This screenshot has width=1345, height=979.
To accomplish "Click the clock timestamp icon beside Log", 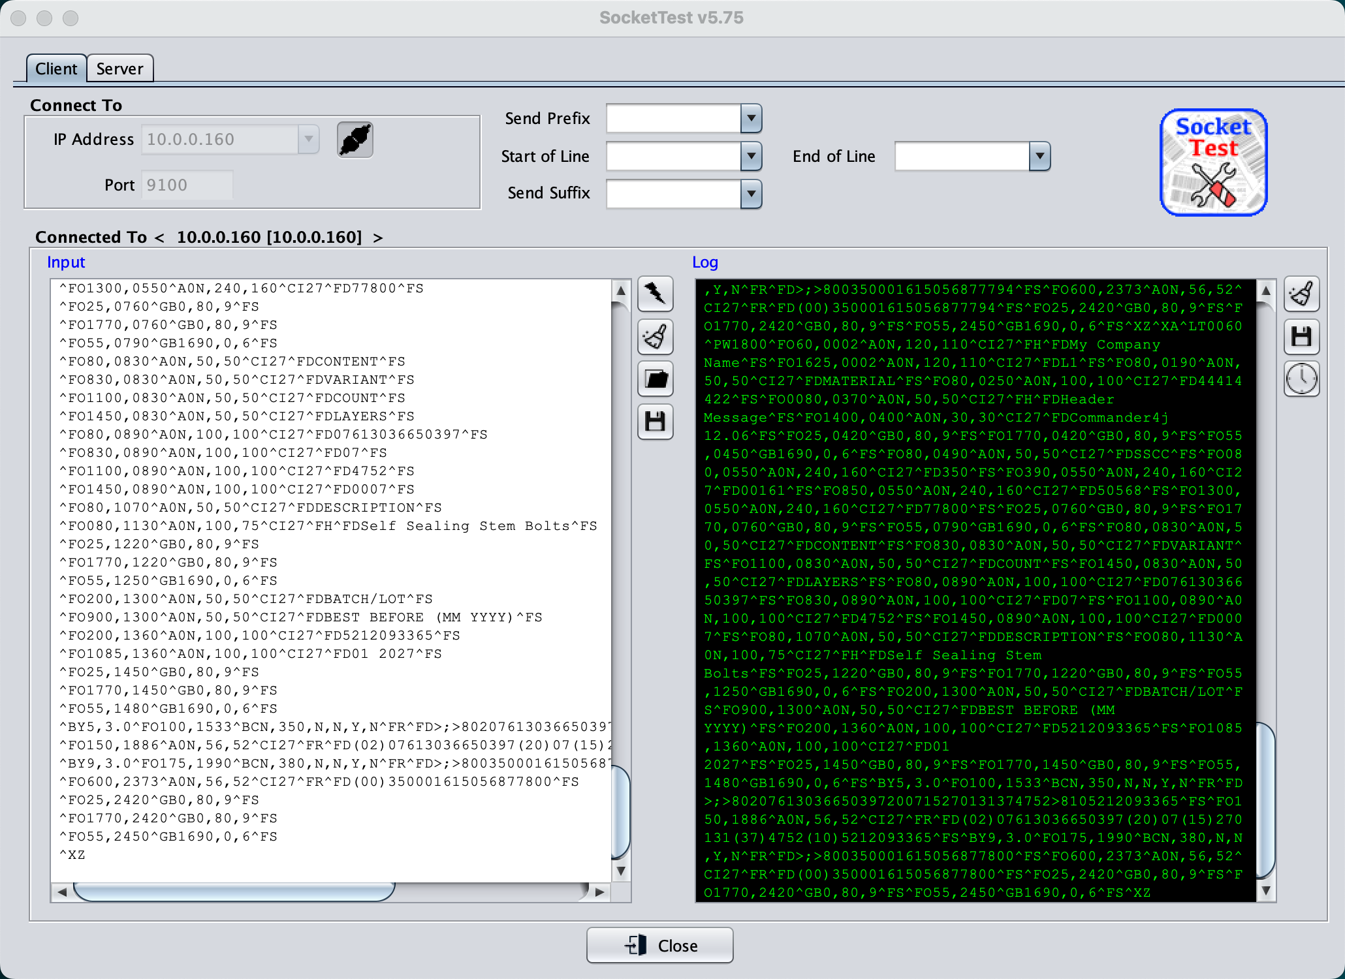I will pos(1301,379).
